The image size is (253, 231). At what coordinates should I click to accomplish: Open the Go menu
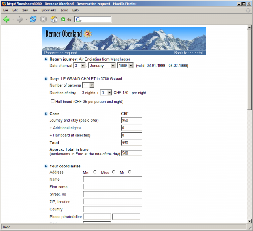click(35, 11)
